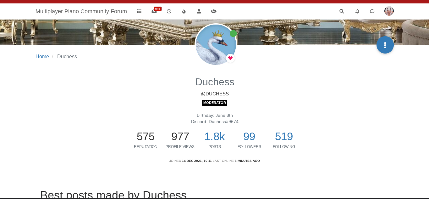Open the Categories list icon in navbar

[x=139, y=11]
